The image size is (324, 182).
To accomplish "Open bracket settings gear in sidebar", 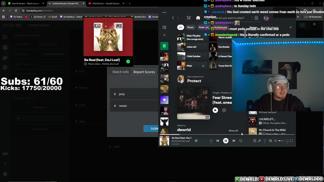I will click(5, 67).
